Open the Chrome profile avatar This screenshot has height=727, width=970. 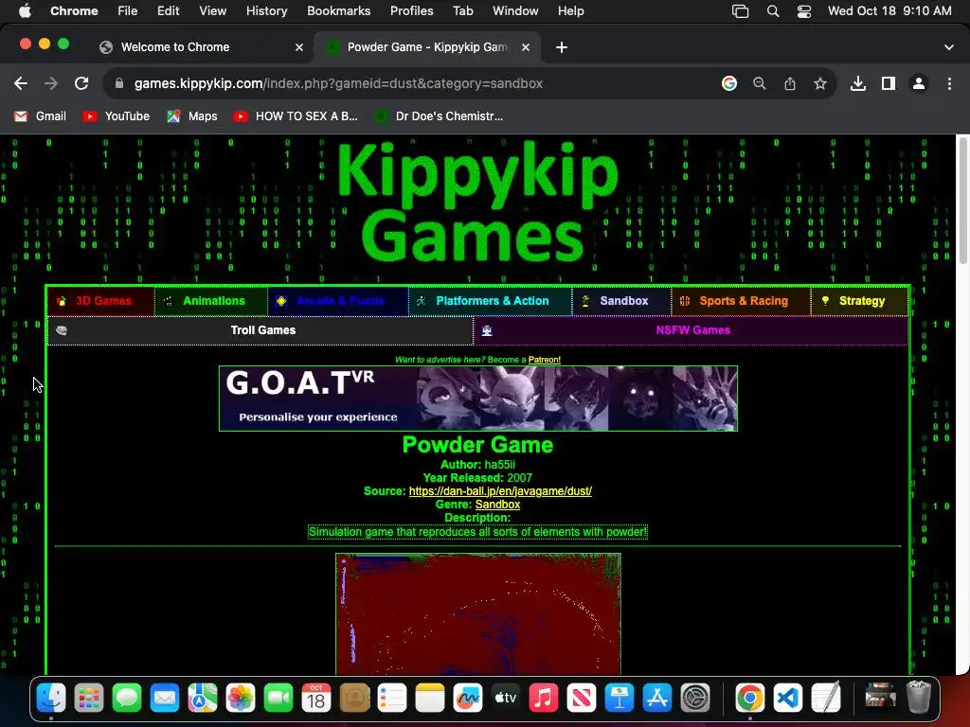point(919,83)
